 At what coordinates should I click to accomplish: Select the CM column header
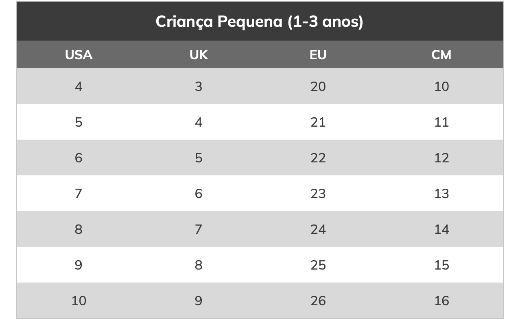441,55
